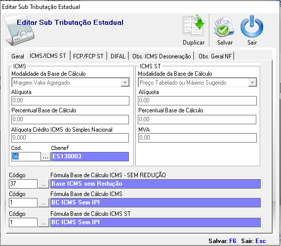The height and width of the screenshot is (246, 281).
Task: Focus the Cod. field containing 16
Action: pyautogui.click(x=26, y=156)
